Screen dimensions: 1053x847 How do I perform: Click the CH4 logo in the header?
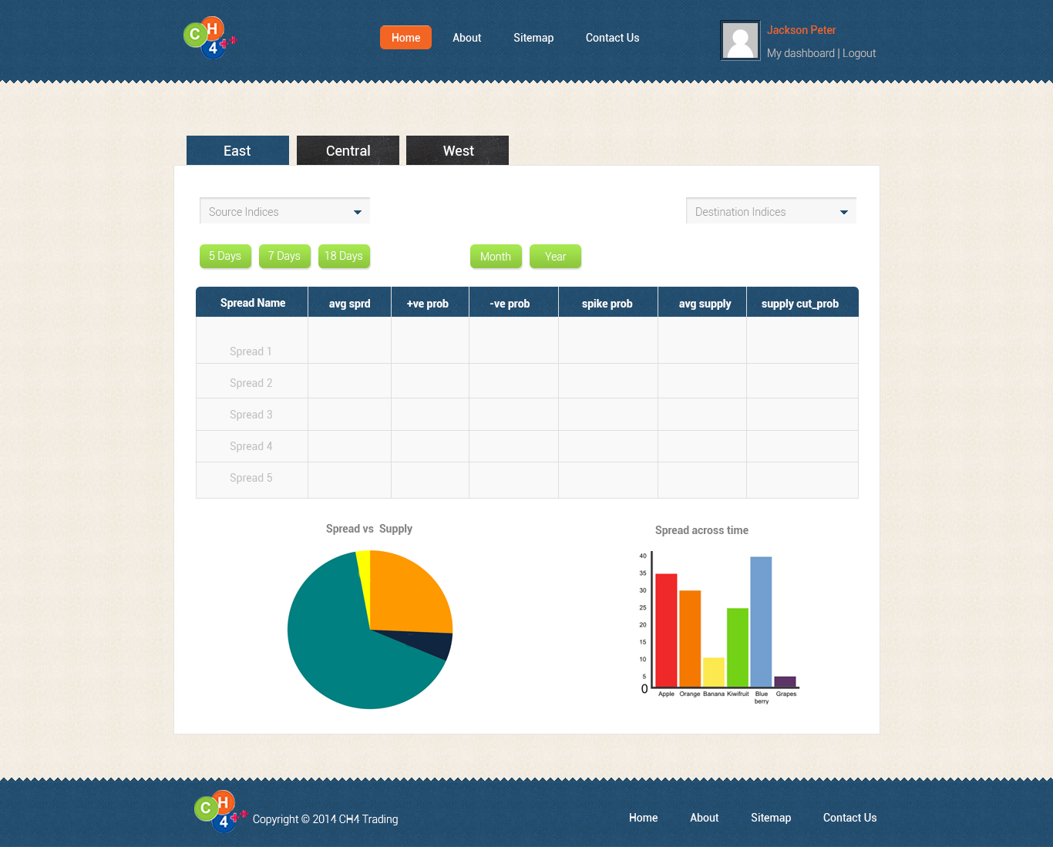point(209,38)
